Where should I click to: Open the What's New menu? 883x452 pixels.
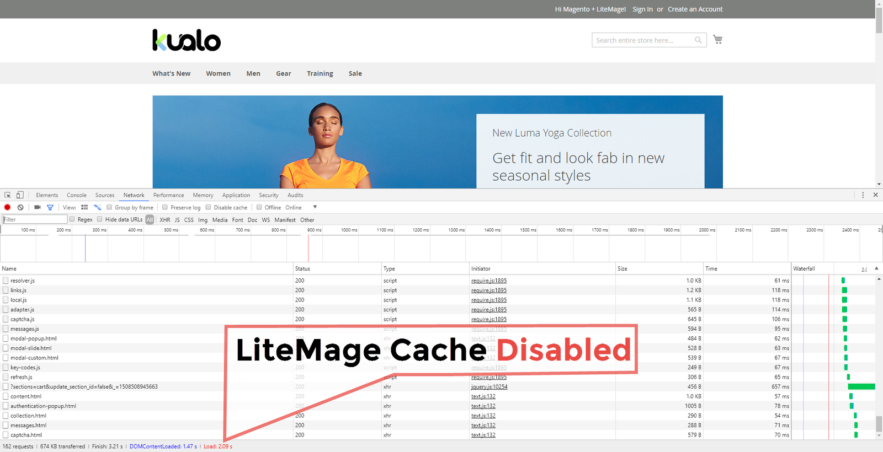coord(172,73)
